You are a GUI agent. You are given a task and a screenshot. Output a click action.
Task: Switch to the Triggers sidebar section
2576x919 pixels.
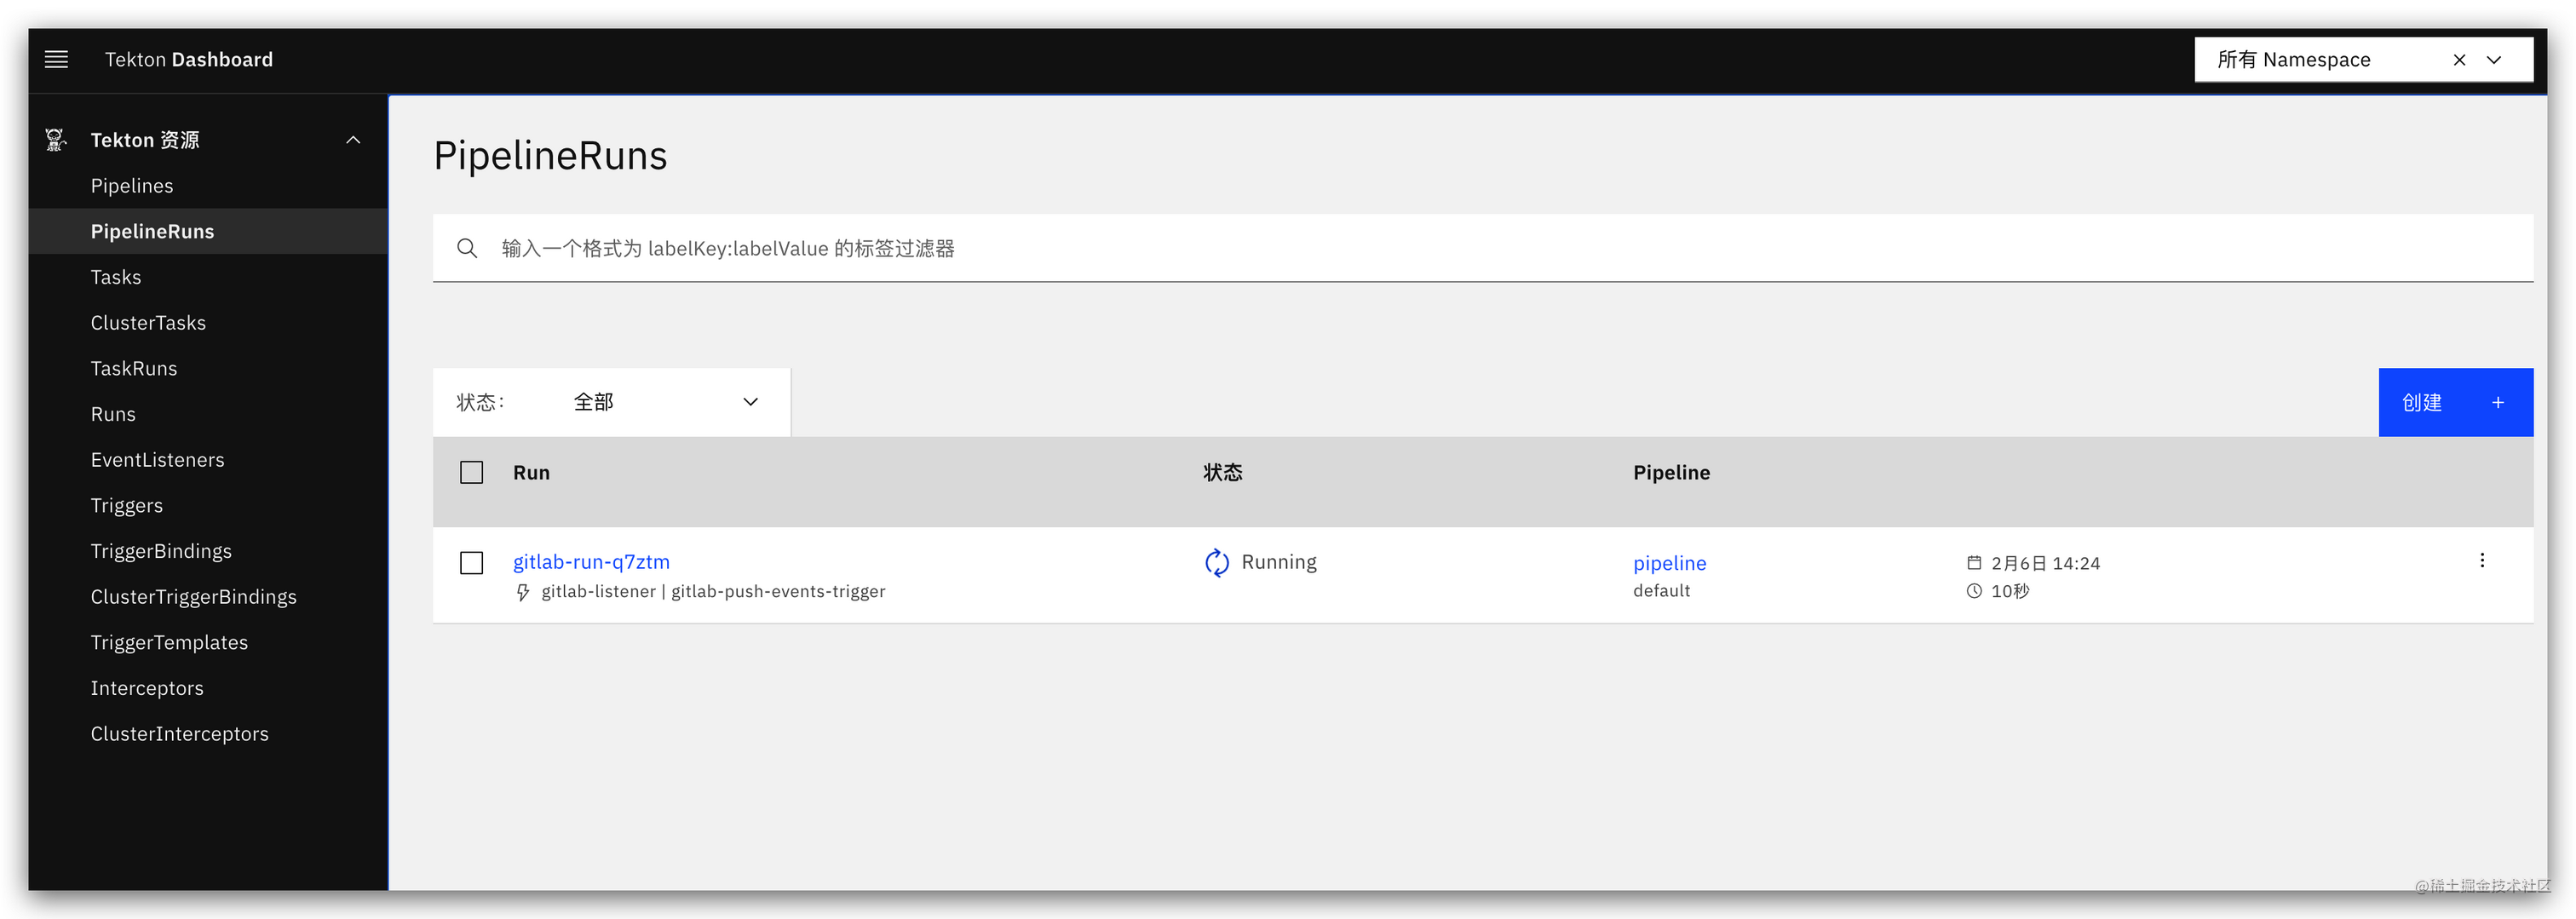click(126, 505)
